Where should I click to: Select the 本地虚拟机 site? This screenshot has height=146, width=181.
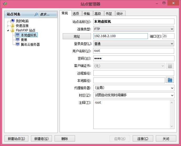point(29,35)
